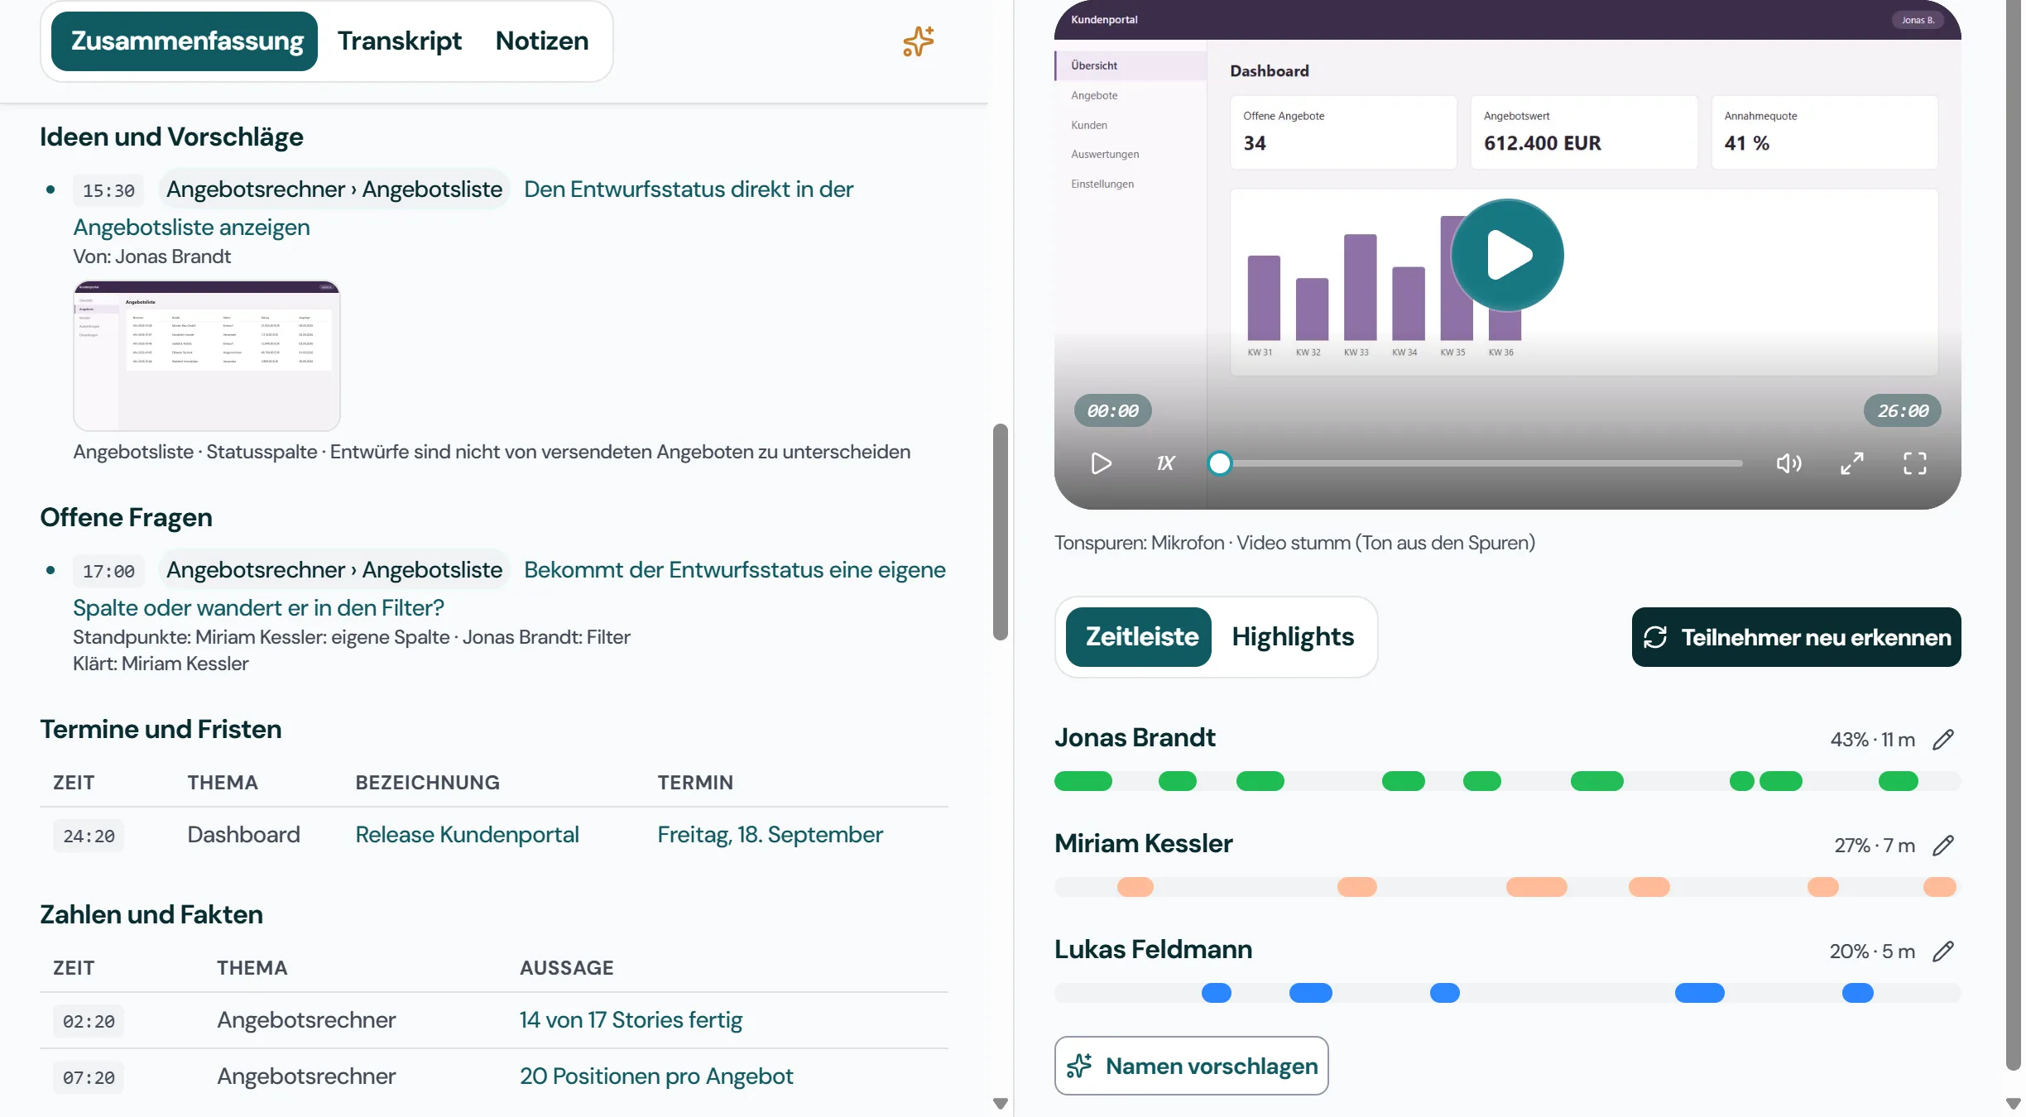Click the large play button on the video
Viewport: 2026px width, 1117px height.
(1507, 256)
